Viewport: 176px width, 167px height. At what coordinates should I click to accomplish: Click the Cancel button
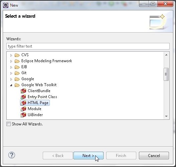[154, 155]
